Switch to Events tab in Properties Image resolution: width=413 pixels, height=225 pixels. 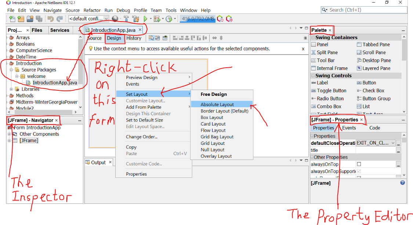tap(349, 128)
